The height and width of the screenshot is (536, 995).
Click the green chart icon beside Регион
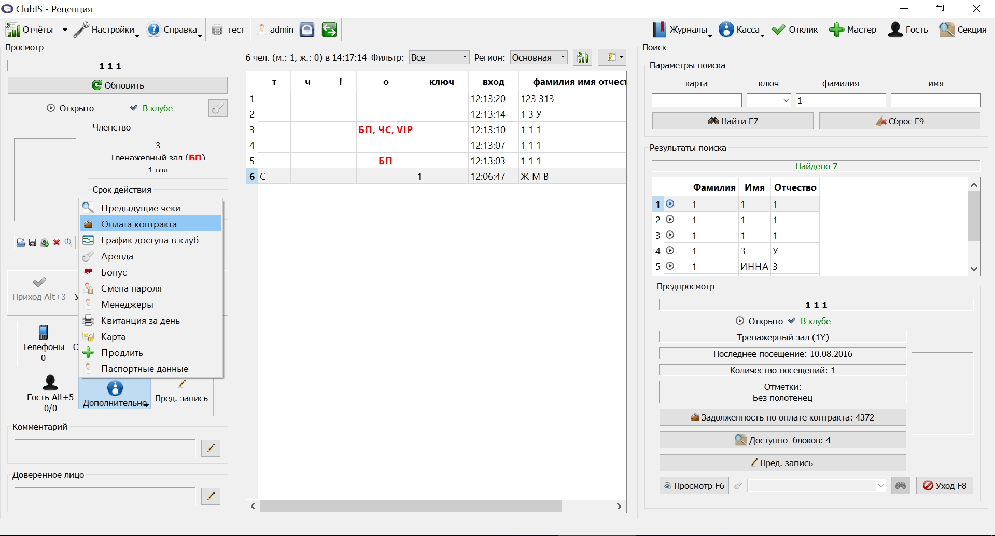pyautogui.click(x=582, y=57)
